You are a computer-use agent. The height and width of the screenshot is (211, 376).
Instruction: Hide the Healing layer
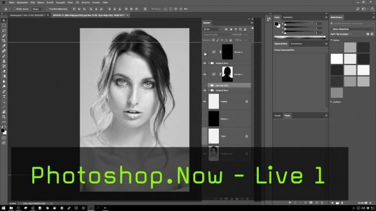[205, 101]
